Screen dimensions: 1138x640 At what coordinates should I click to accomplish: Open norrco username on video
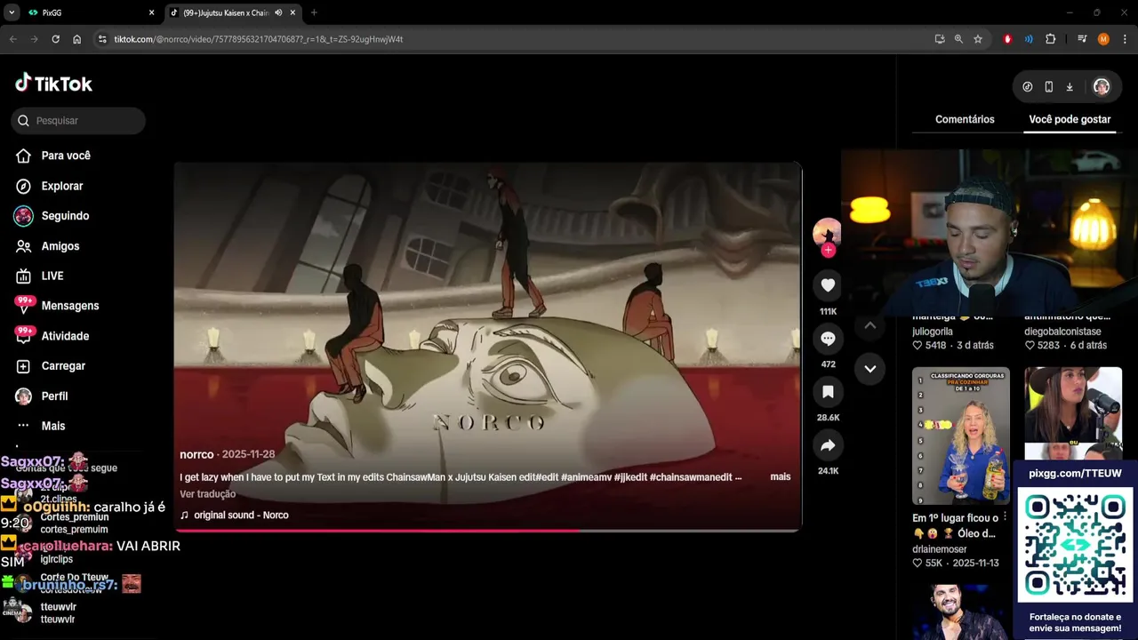(x=196, y=454)
